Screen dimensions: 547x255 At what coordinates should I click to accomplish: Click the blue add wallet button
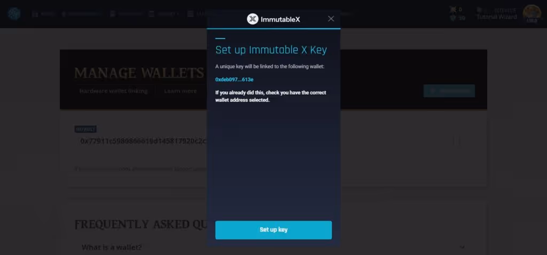[x=449, y=91]
